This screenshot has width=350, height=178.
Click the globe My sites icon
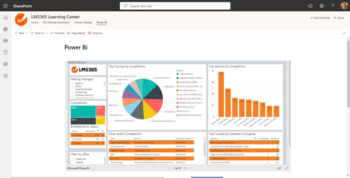pos(5,29)
